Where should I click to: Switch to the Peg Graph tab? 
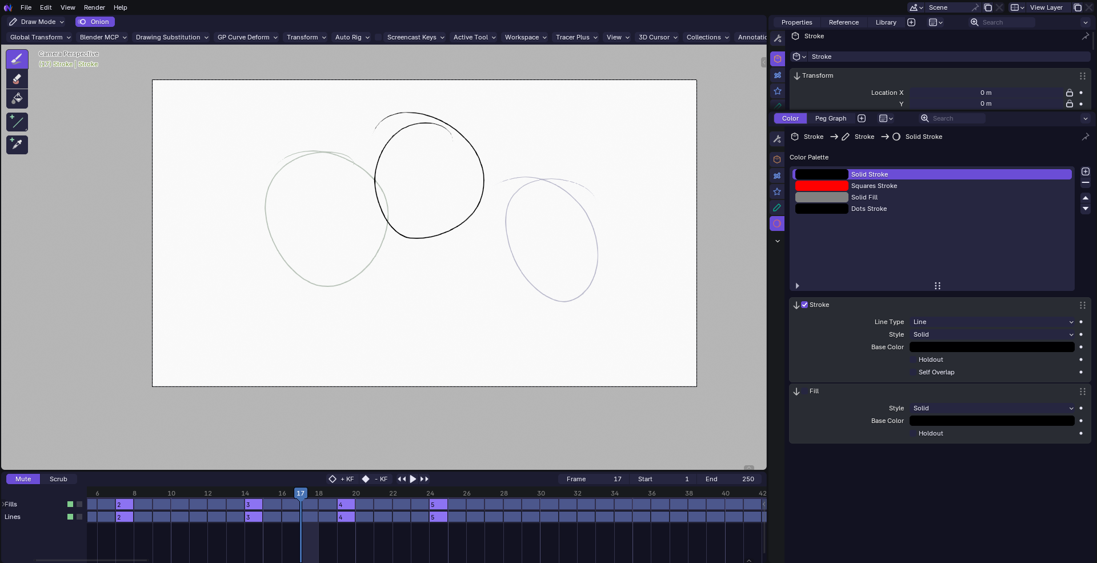point(830,118)
